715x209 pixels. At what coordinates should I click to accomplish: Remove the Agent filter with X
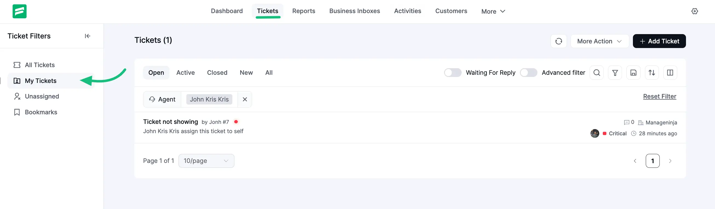tap(245, 99)
